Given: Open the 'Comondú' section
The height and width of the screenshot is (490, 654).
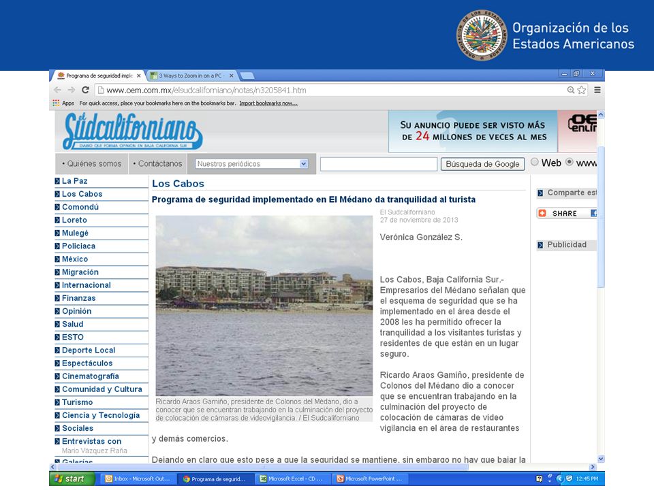Looking at the screenshot, I should point(80,207).
